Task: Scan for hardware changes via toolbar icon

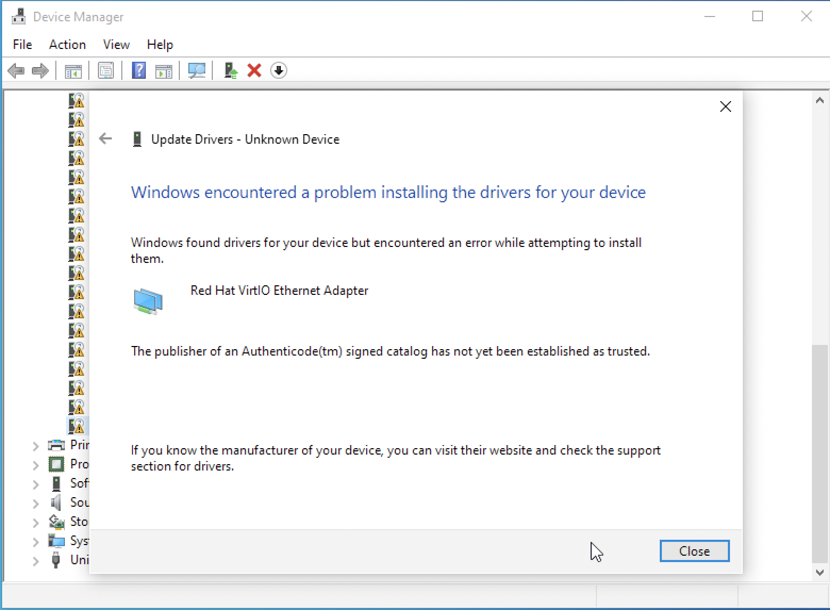Action: (197, 70)
